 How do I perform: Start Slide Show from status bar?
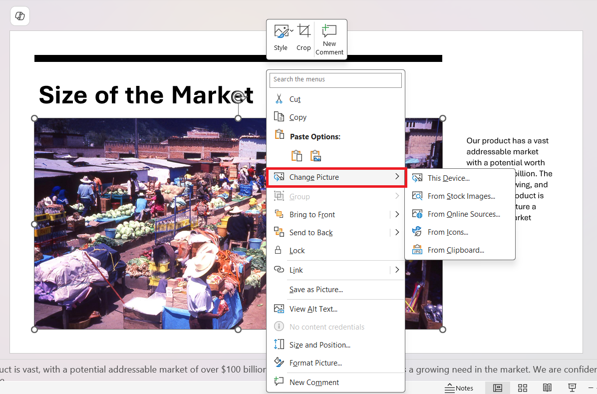click(572, 388)
